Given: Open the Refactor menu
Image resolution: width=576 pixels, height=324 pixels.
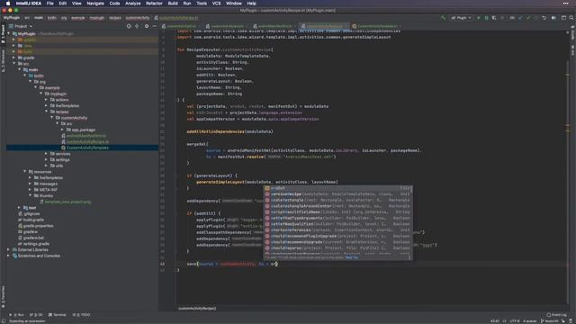Looking at the screenshot, I should tap(154, 4).
